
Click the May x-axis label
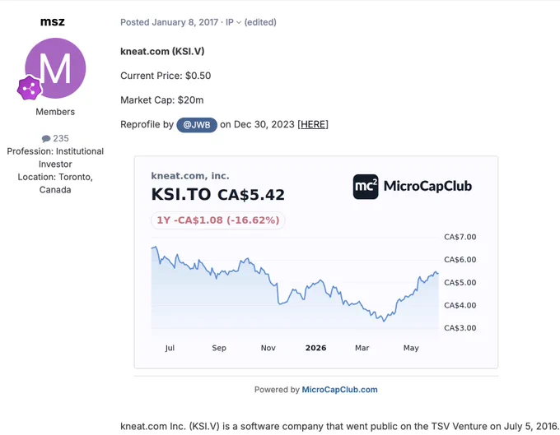(411, 348)
